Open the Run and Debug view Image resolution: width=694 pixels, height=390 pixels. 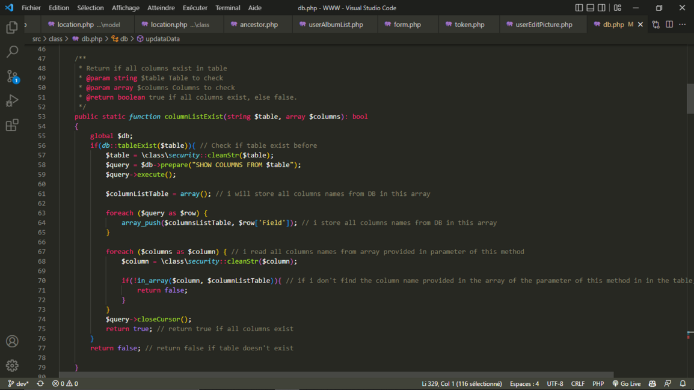coord(12,101)
